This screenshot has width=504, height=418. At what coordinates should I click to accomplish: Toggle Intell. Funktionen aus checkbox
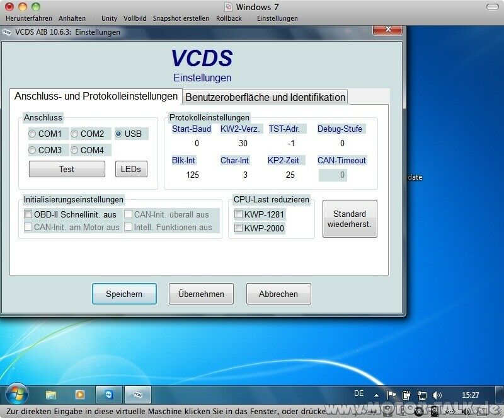point(129,227)
